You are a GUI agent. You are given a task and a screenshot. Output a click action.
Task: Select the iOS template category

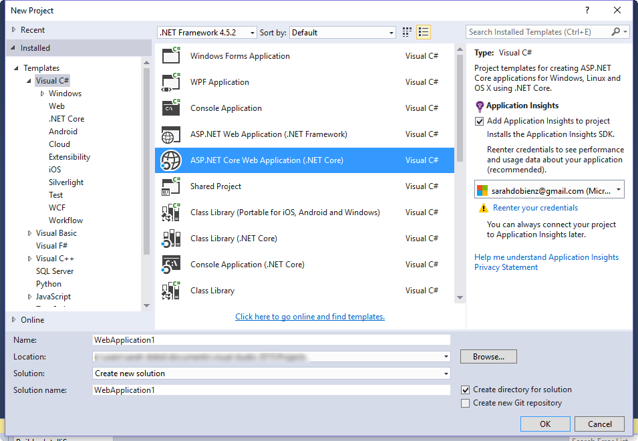pyautogui.click(x=55, y=170)
